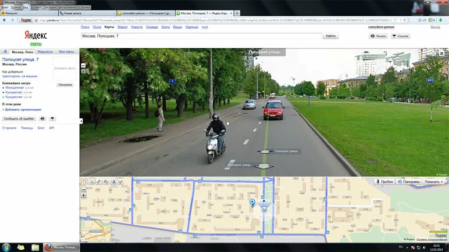The image size is (449, 252).
Task: Click the Выход logout link
Action: click(435, 27)
